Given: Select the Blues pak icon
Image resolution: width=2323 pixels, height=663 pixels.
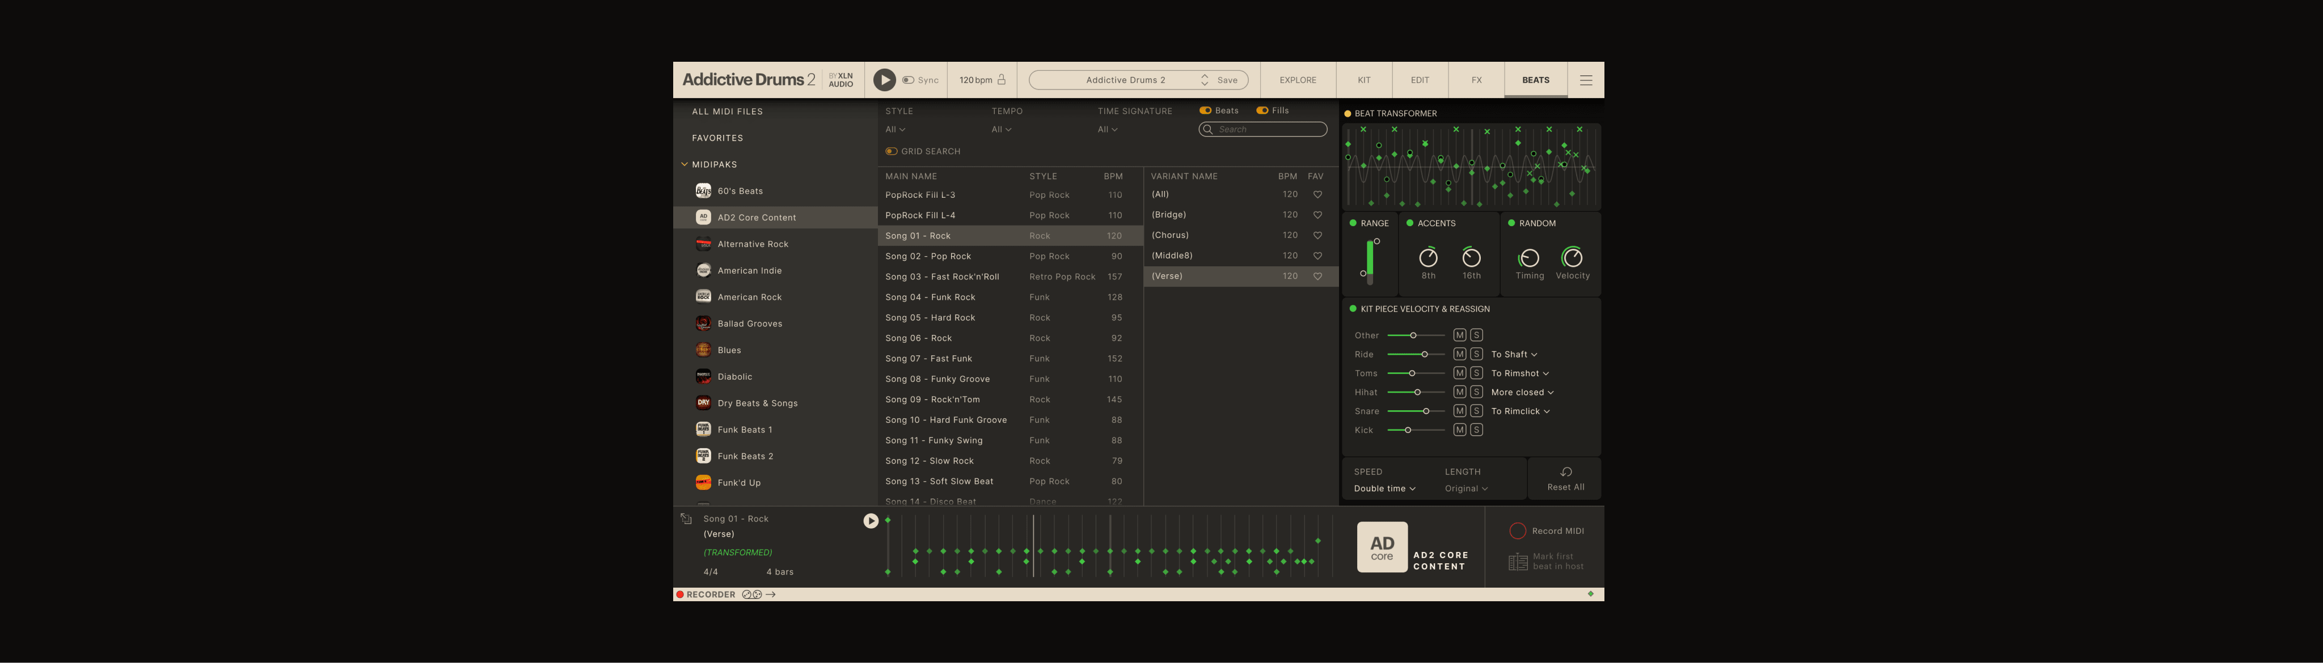Looking at the screenshot, I should coord(703,350).
